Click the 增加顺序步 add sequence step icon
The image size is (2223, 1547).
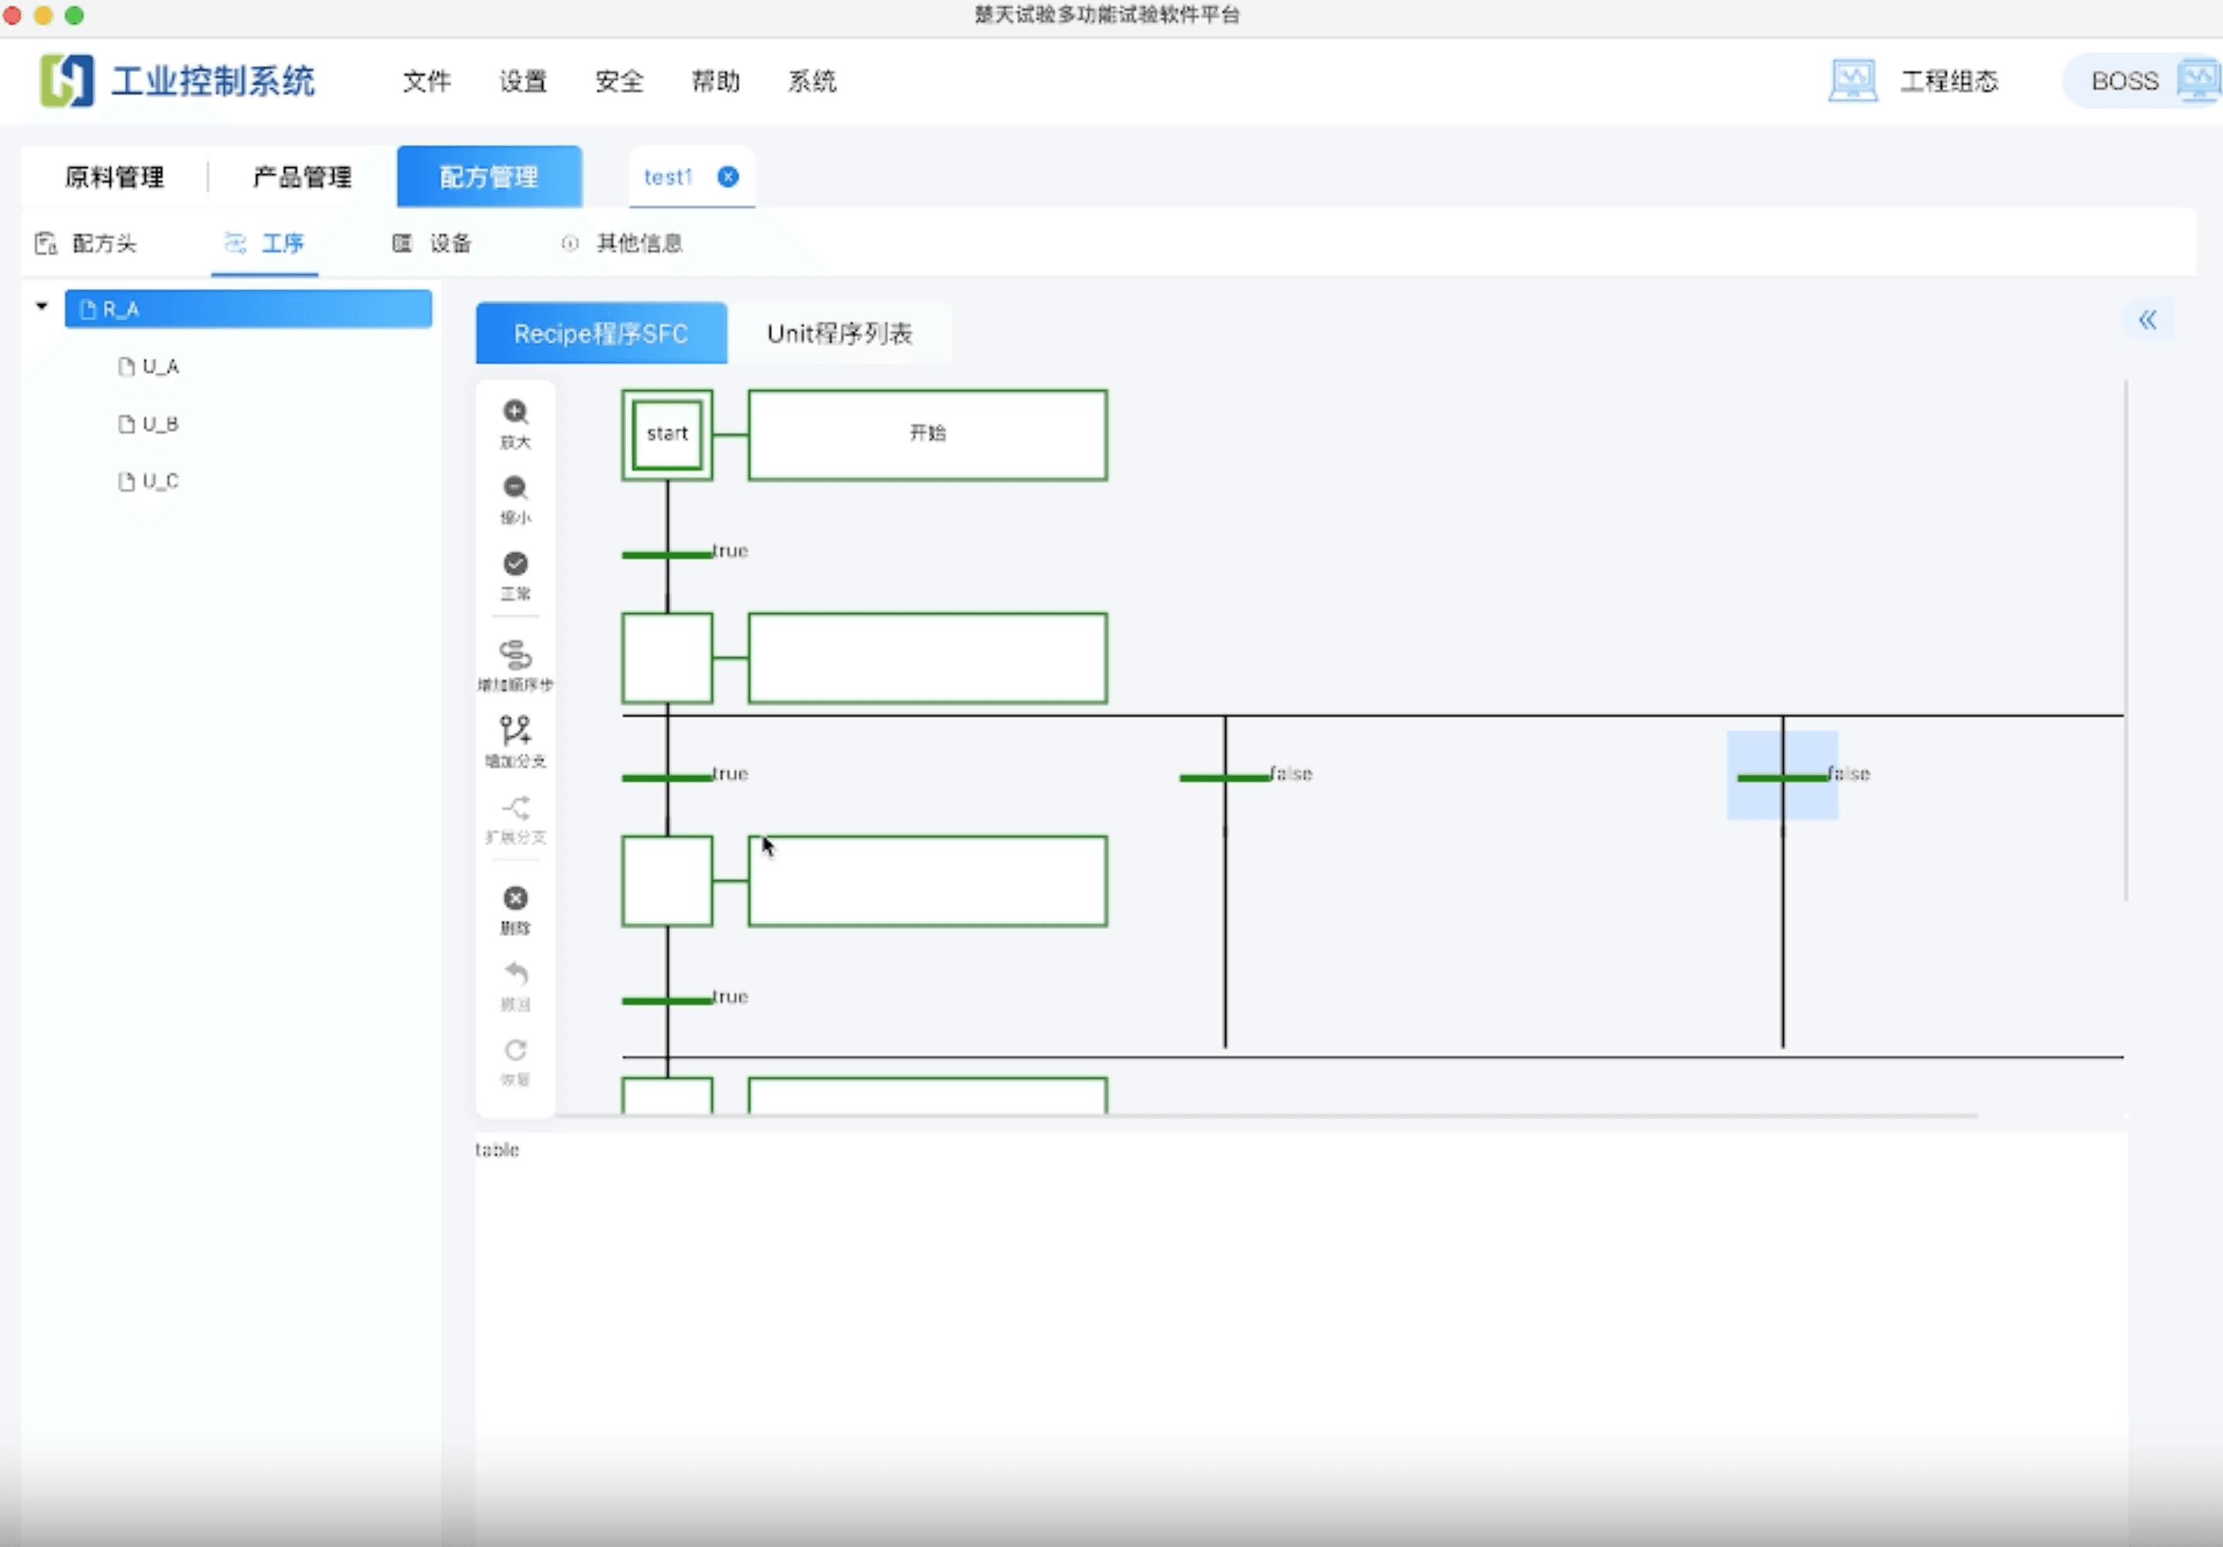coord(515,654)
